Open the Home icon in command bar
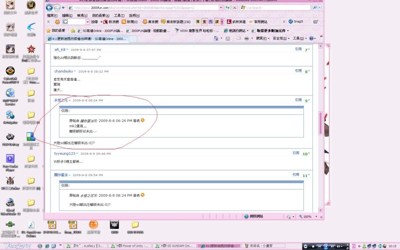 (x=216, y=38)
